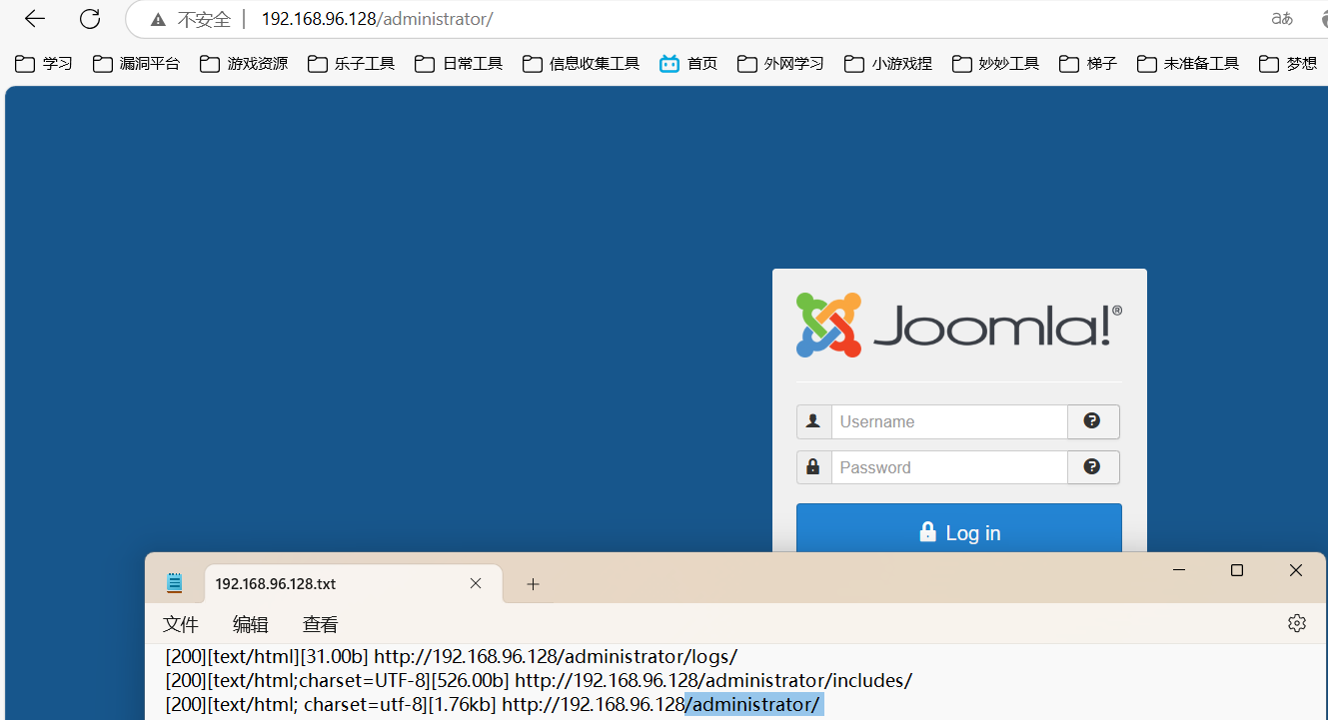This screenshot has height=720, width=1328.
Task: Go back using the browser back arrow
Action: tap(35, 19)
